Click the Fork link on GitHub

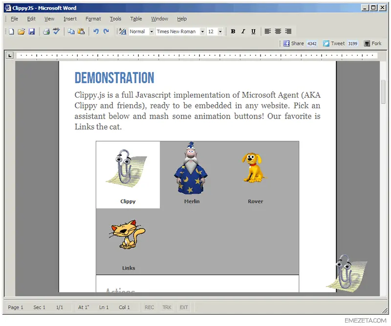click(x=373, y=43)
